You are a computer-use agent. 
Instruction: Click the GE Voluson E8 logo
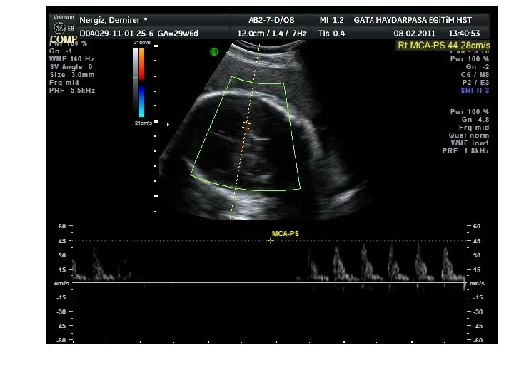tap(64, 24)
